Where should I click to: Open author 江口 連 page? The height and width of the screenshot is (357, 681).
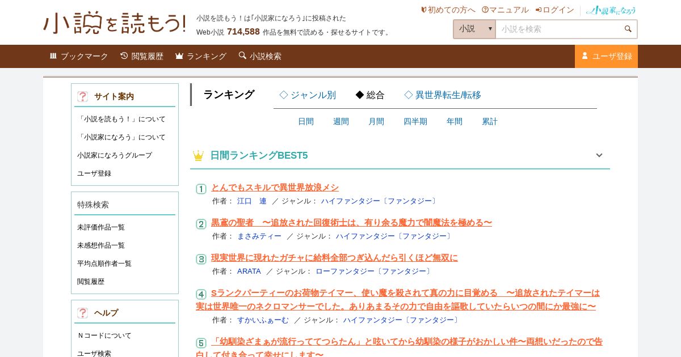pos(252,201)
